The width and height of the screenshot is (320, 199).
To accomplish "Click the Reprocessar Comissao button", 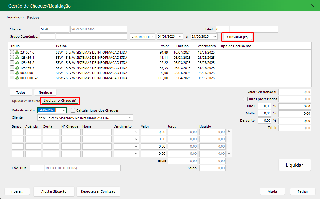I will tap(98, 191).
